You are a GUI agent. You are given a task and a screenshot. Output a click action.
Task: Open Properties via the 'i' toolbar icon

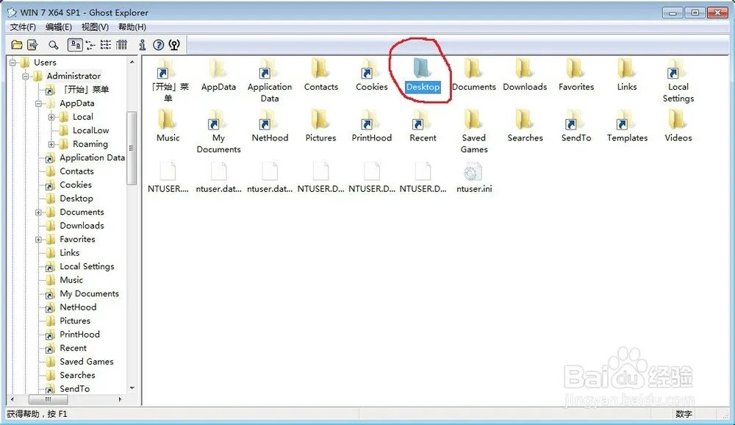click(x=143, y=45)
